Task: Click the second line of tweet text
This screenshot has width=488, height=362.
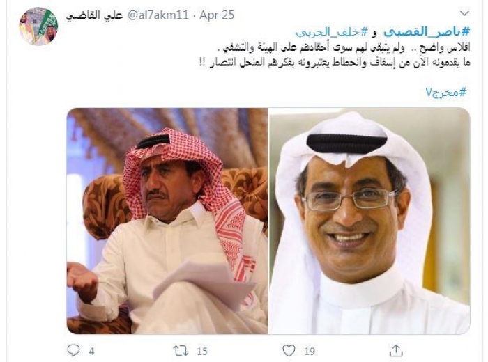Action: point(335,63)
